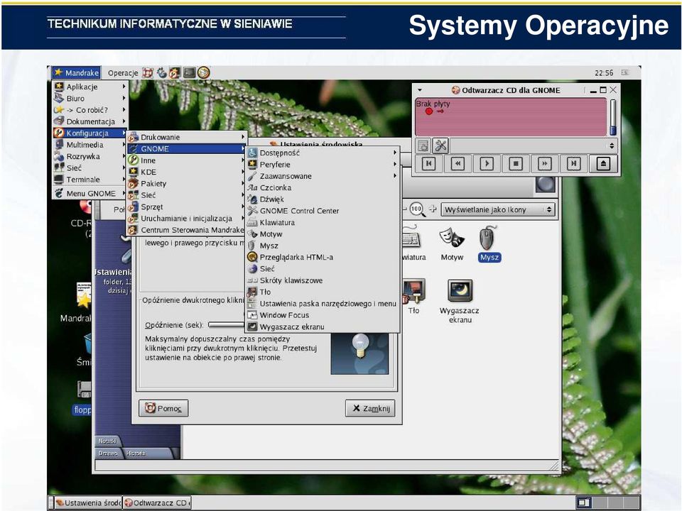Choose Pakiety in the submenu

pyautogui.click(x=187, y=183)
